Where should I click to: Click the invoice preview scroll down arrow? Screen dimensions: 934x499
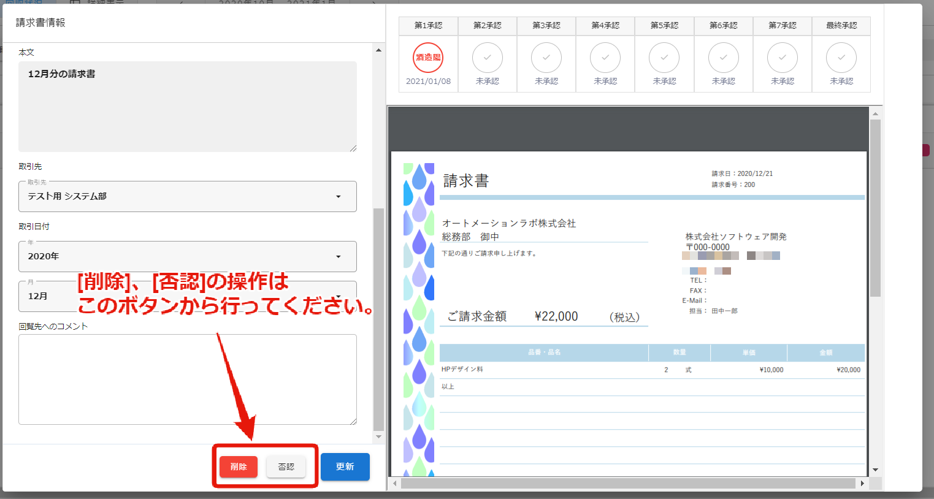click(x=875, y=470)
